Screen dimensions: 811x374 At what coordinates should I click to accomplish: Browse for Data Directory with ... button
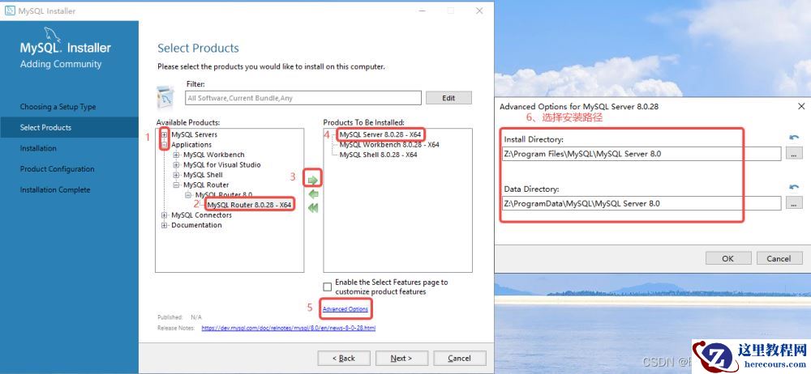(x=794, y=203)
